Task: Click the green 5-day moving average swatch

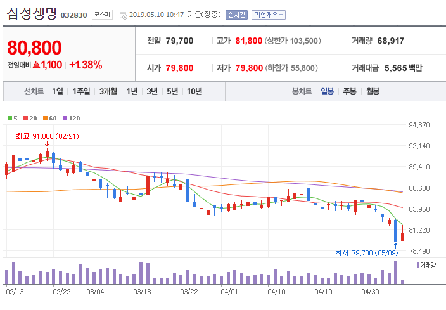Action: click(10, 118)
